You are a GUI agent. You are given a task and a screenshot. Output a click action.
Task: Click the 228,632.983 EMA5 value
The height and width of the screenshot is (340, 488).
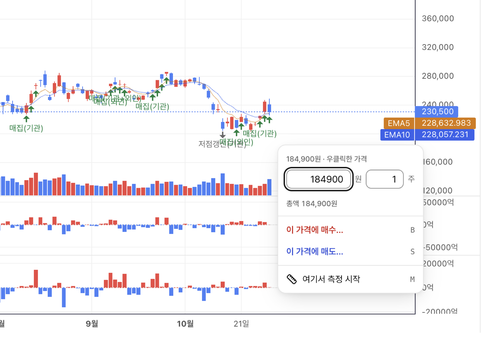tap(445, 123)
